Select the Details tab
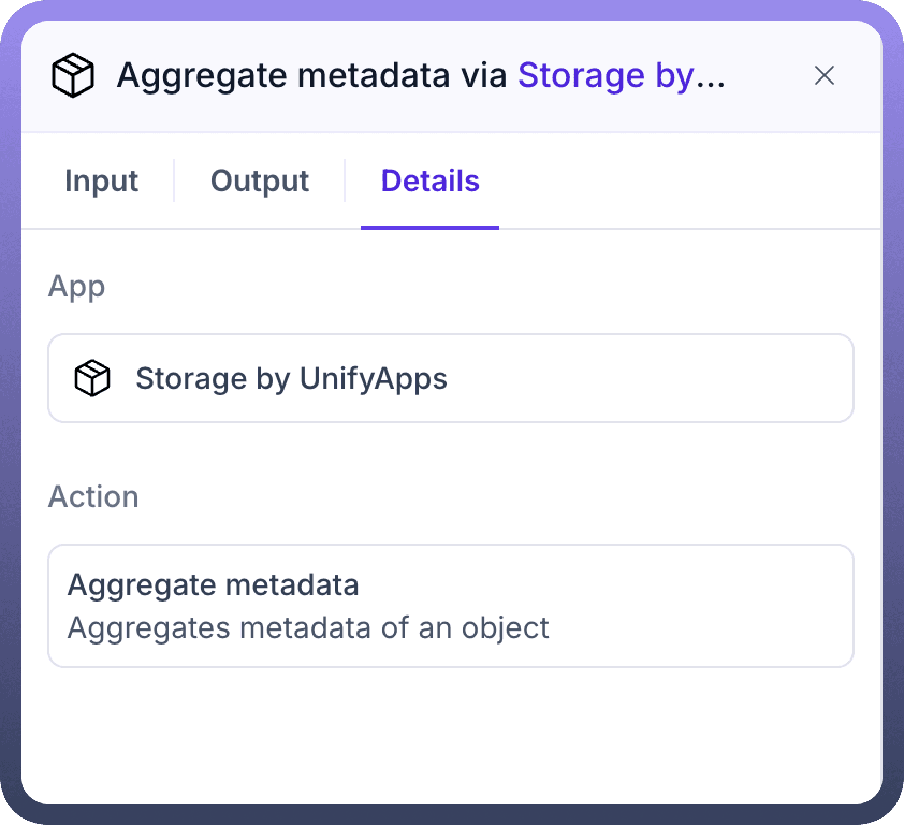Screen dimensions: 904x825 (430, 180)
